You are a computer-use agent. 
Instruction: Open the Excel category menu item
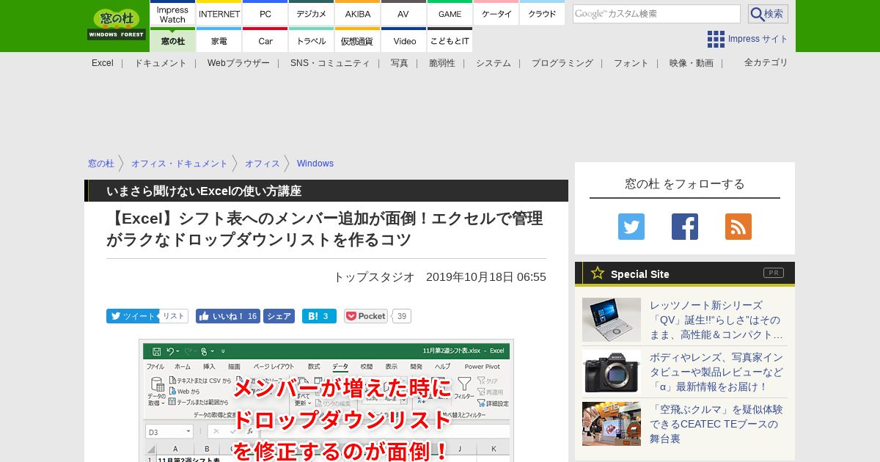pyautogui.click(x=103, y=63)
